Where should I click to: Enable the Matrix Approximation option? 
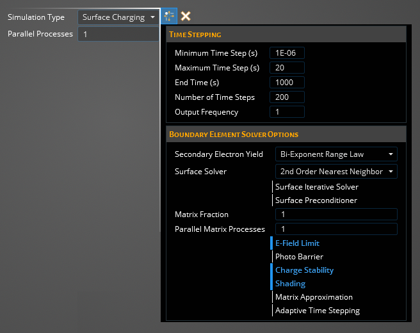pos(314,297)
